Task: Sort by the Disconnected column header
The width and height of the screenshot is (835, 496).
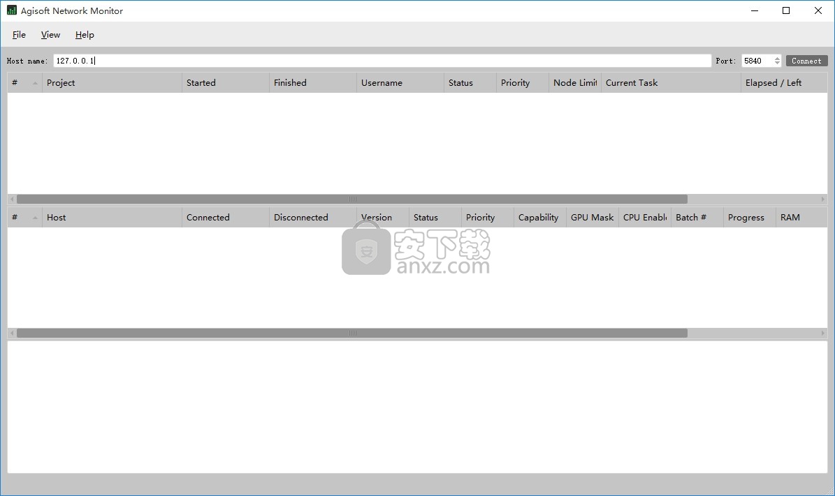Action: coord(313,218)
